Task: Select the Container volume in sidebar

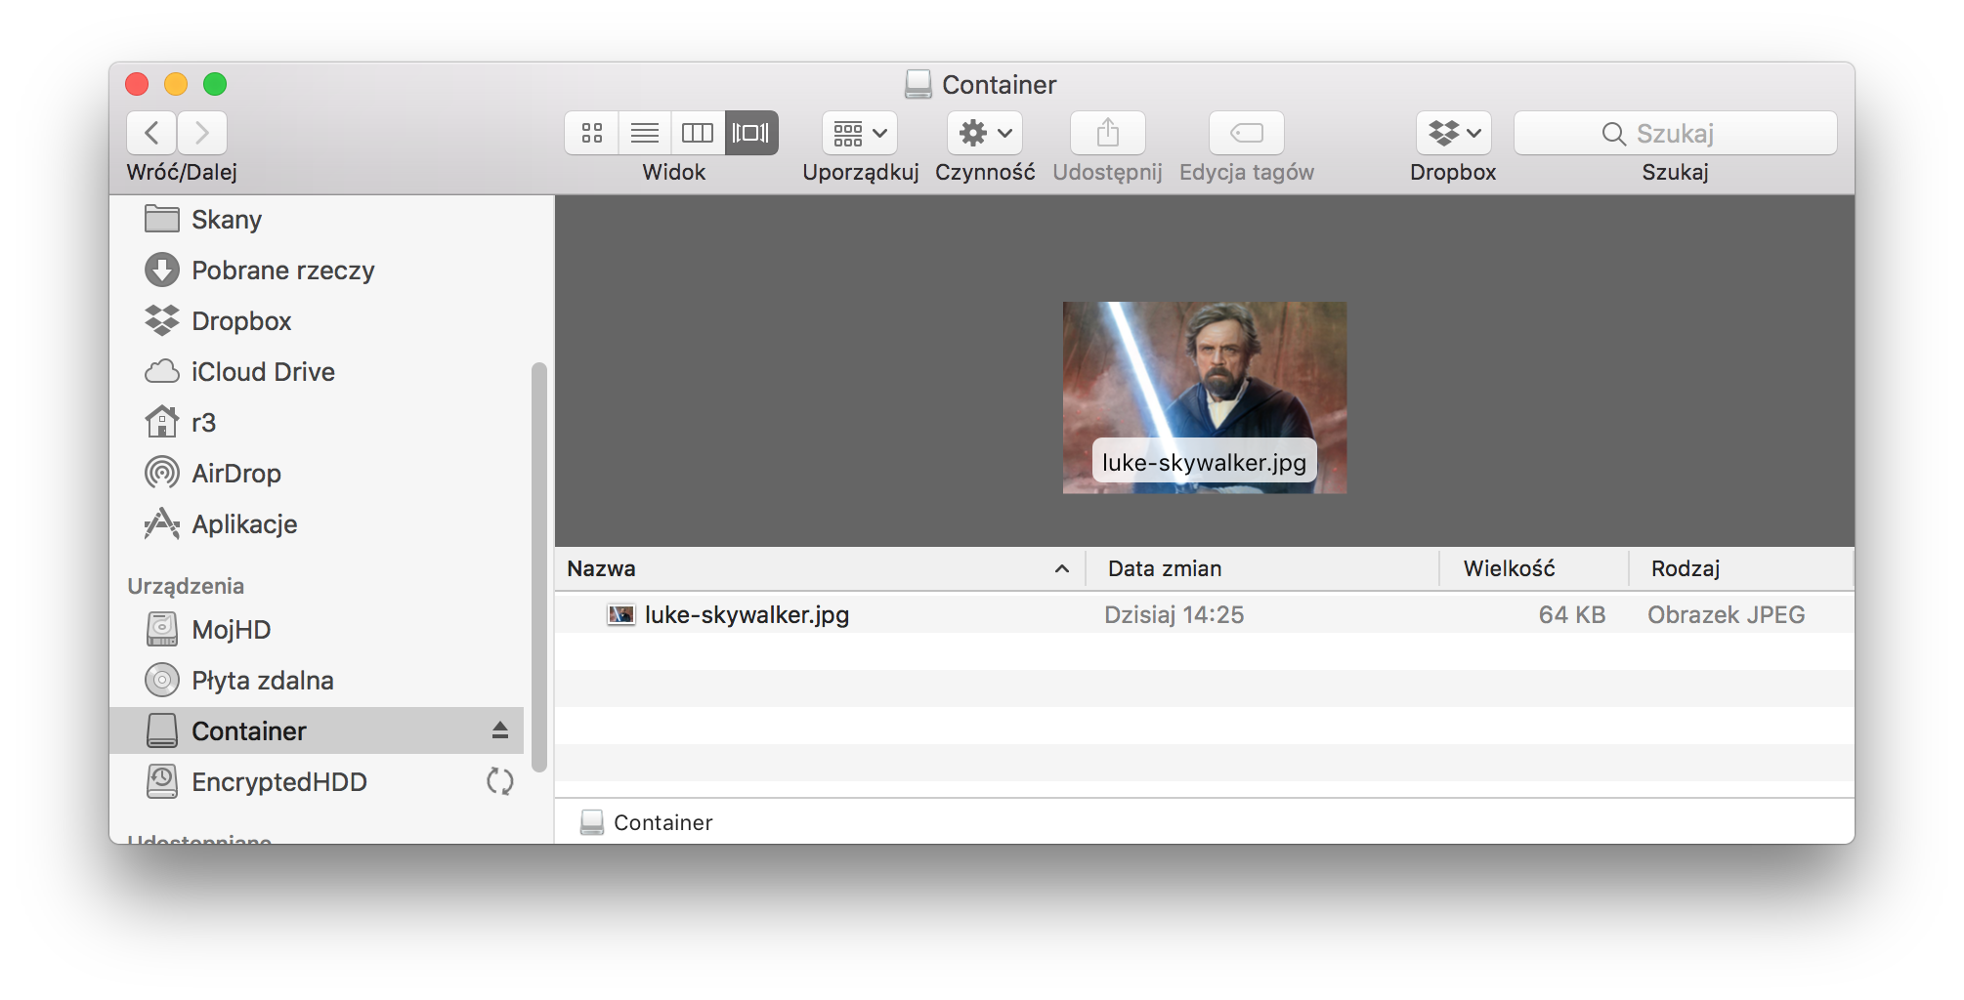Action: (317, 730)
